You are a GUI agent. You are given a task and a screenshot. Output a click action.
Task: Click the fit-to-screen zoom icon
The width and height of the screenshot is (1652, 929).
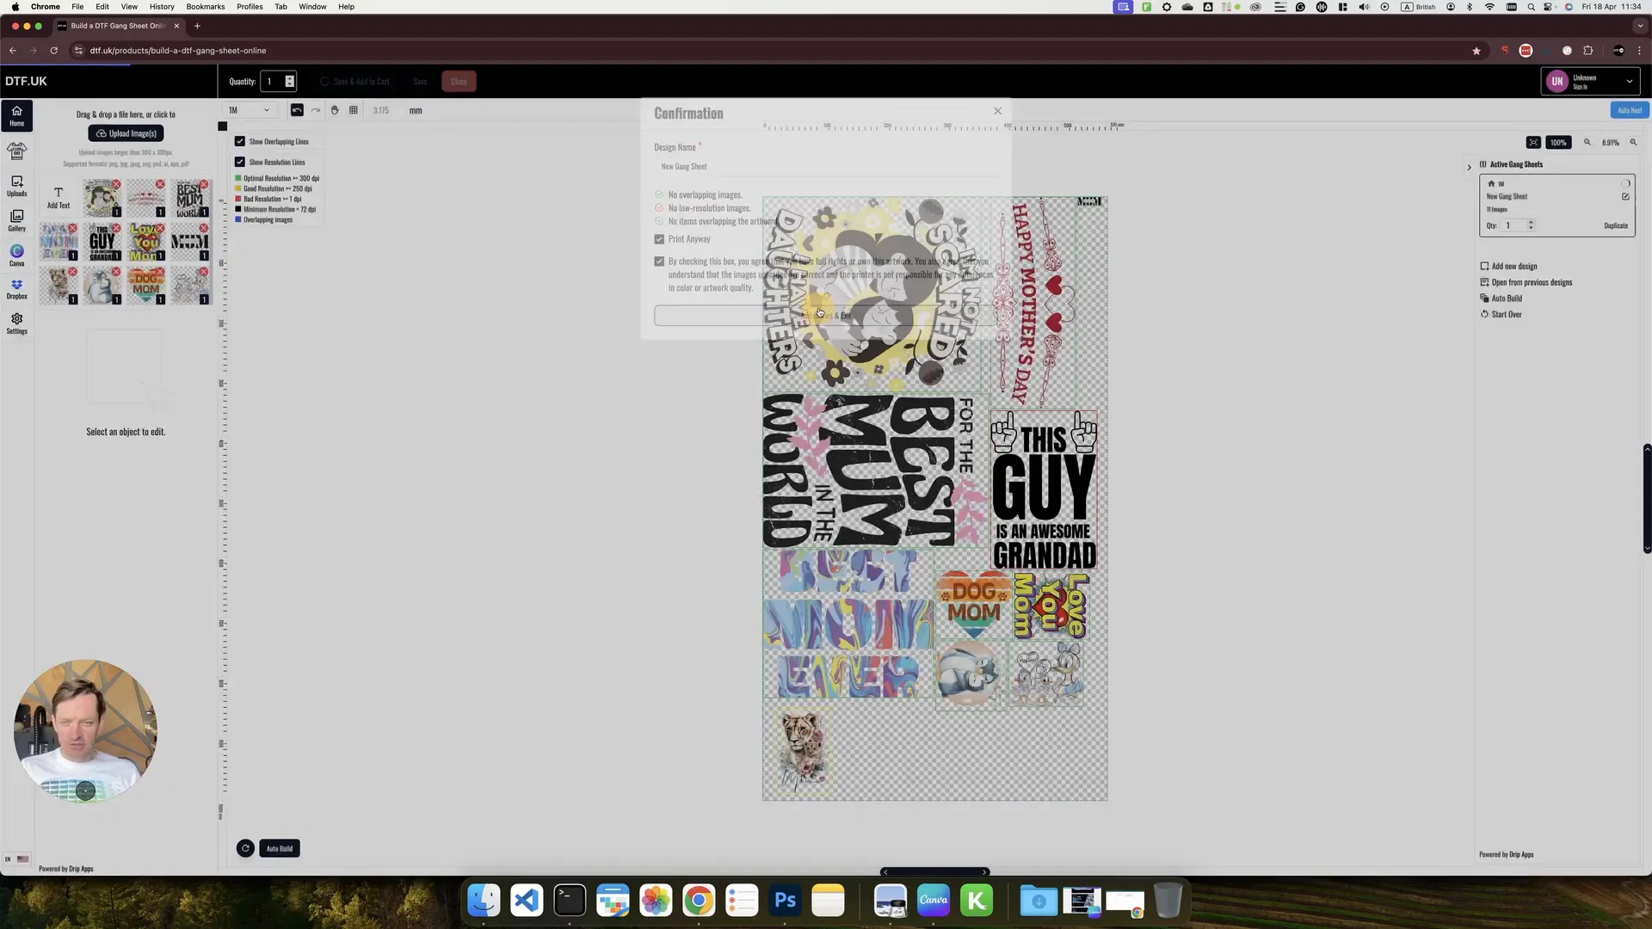point(1533,143)
